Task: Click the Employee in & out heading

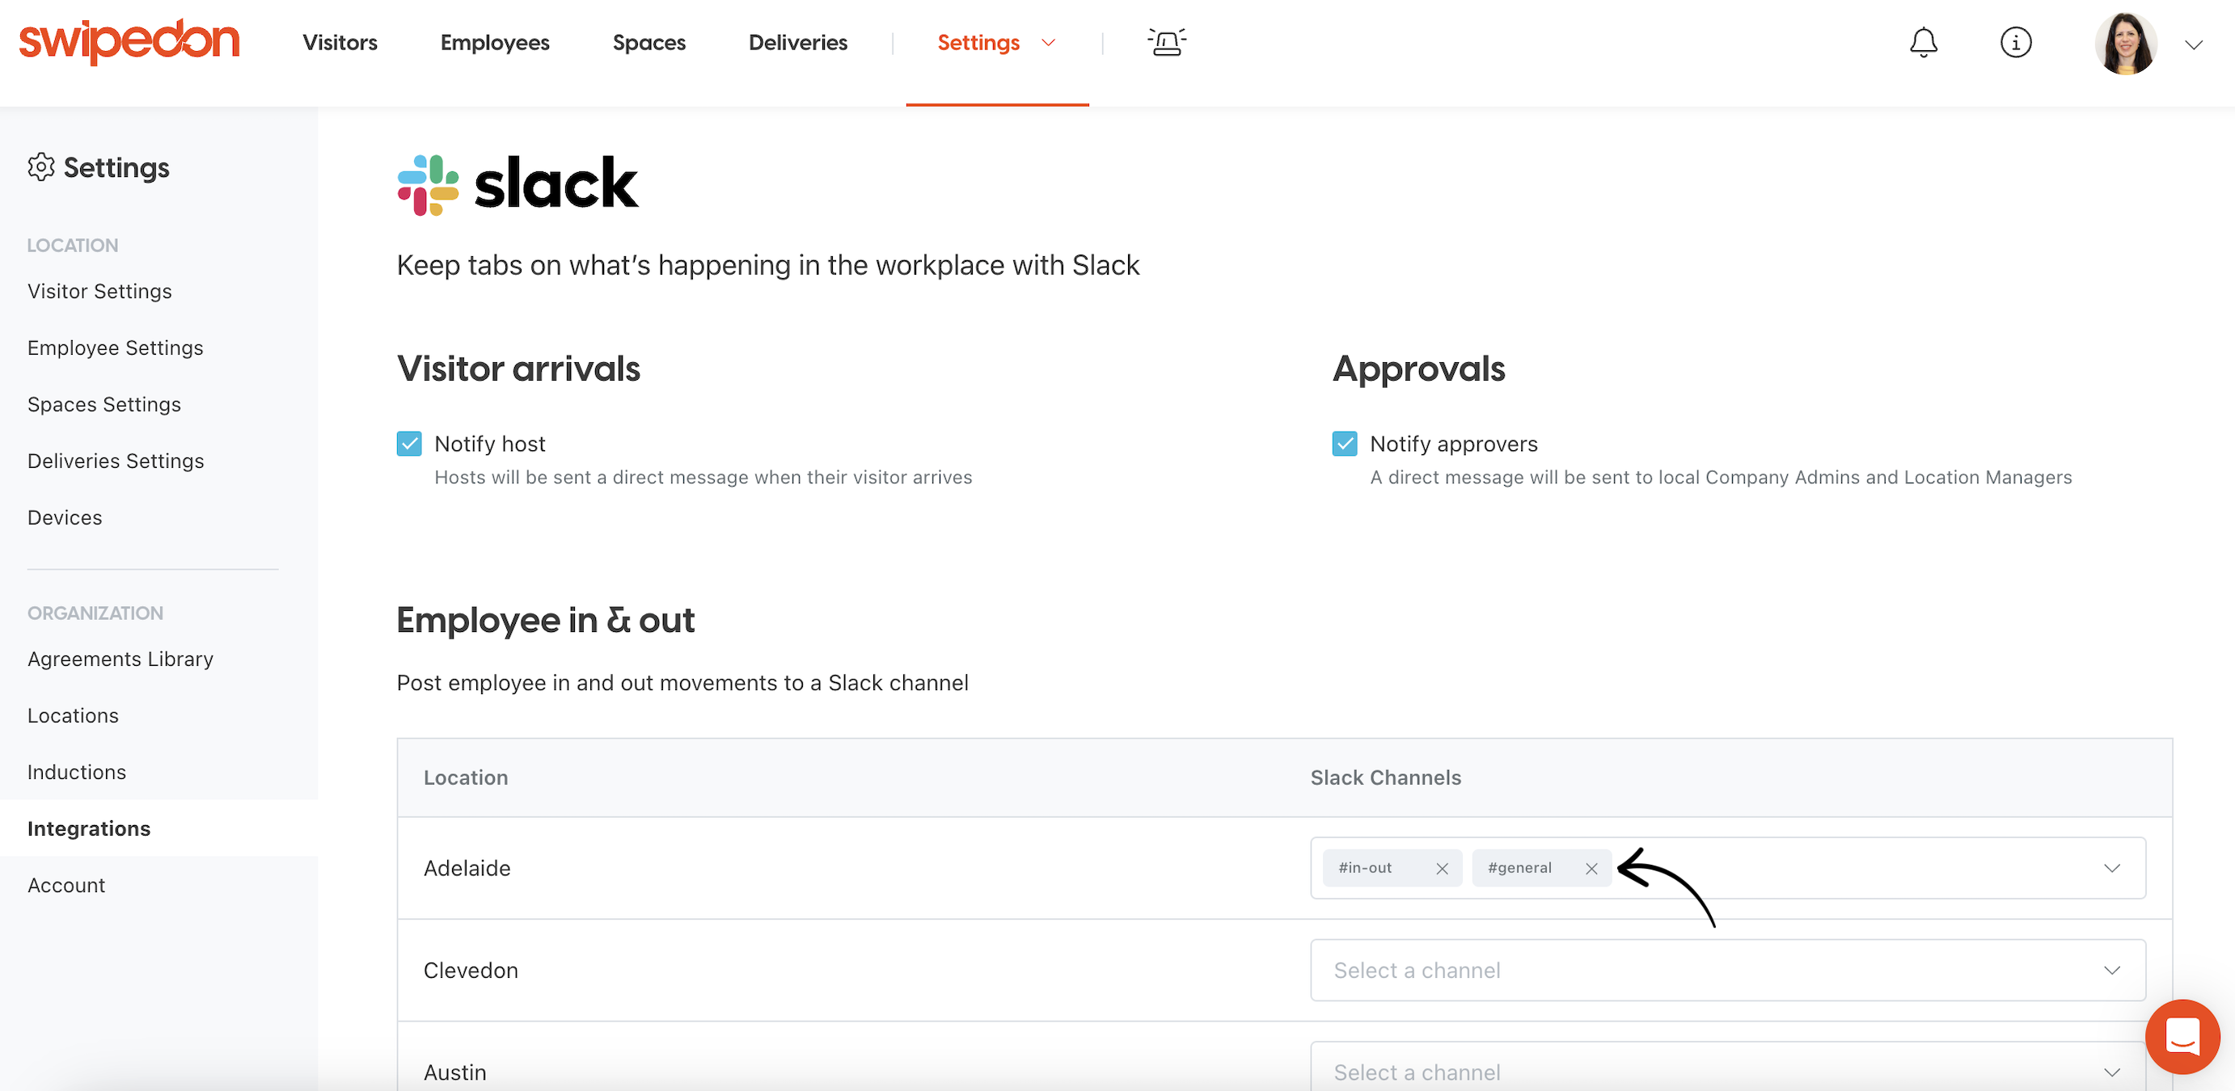Action: 546,620
